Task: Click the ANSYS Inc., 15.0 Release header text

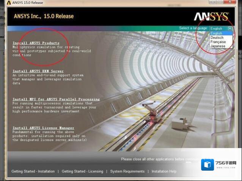Action: (44, 16)
